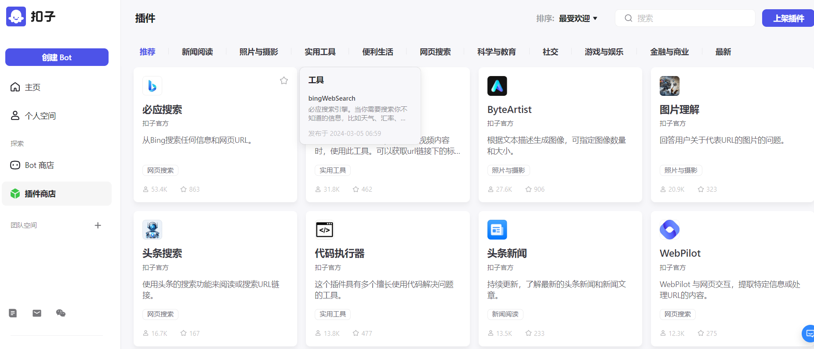Click the WeChat icon in sidebar
Image resolution: width=814 pixels, height=349 pixels.
(61, 313)
